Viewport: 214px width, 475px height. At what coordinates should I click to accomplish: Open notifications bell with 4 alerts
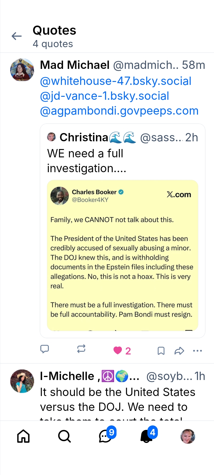click(147, 436)
